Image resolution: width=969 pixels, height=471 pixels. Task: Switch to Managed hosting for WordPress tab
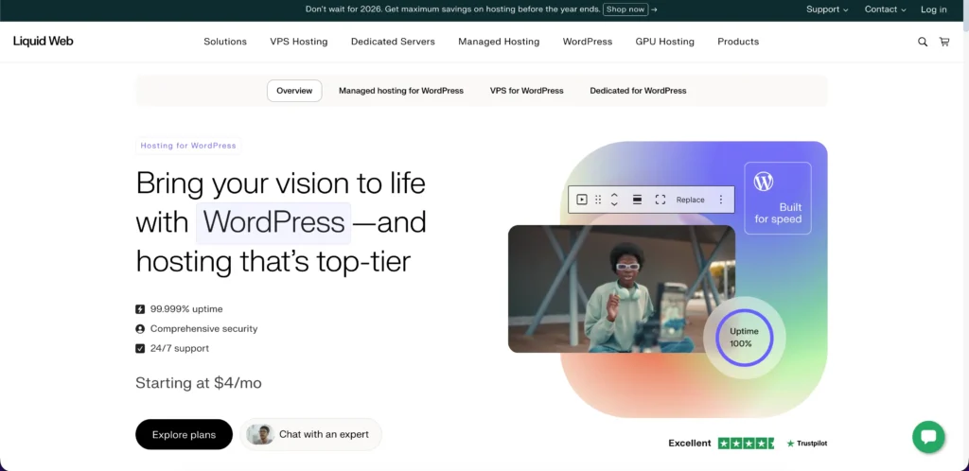[x=401, y=91]
